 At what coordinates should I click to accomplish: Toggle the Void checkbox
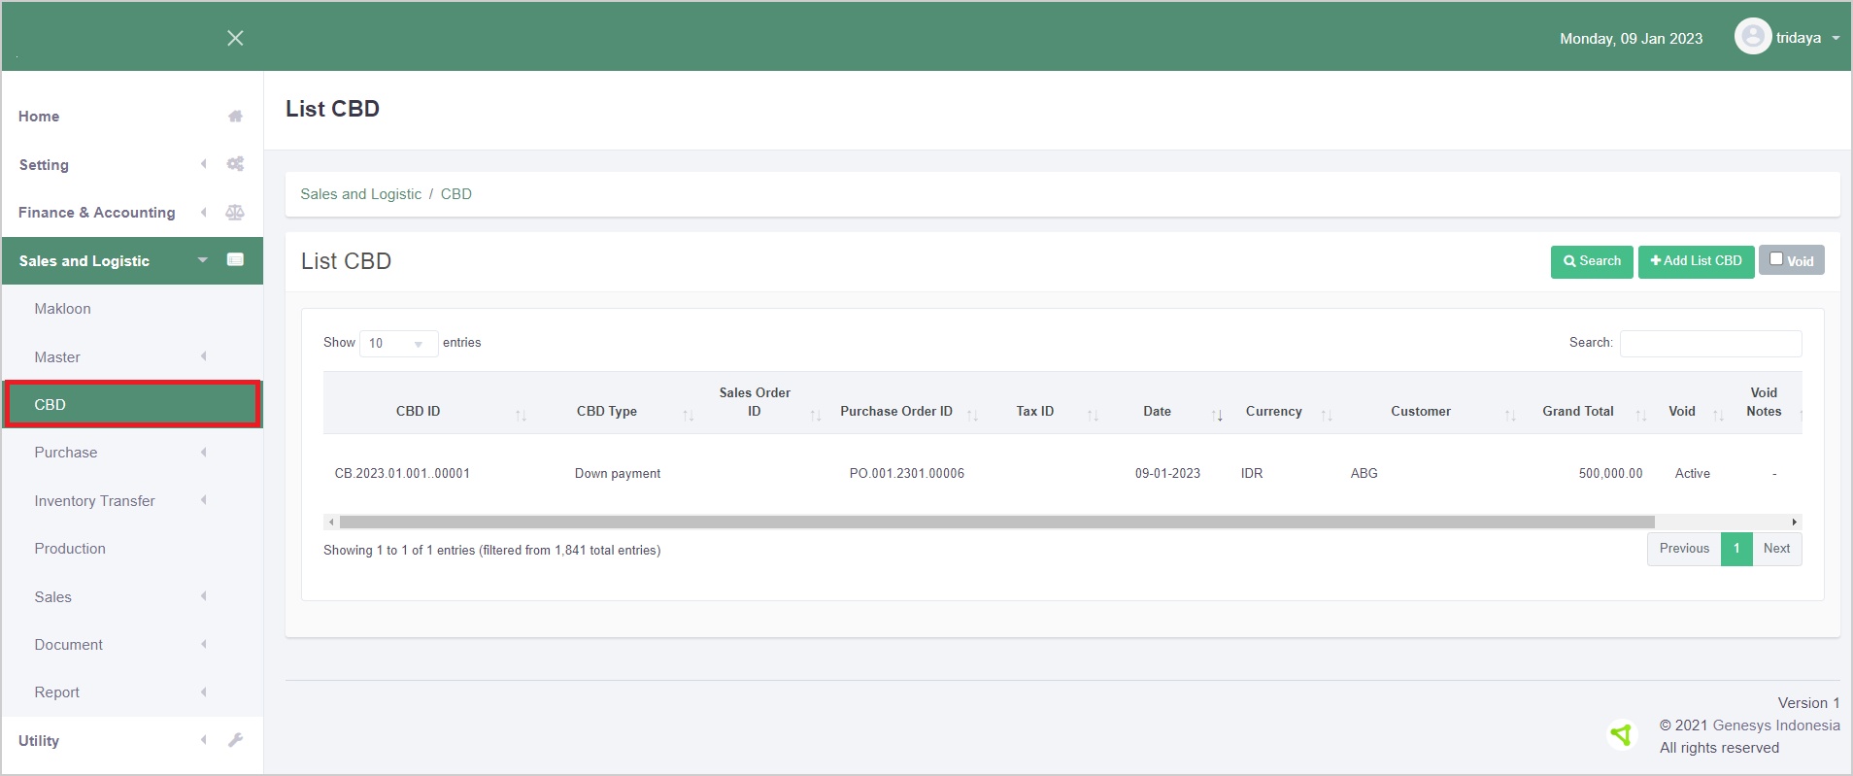click(x=1776, y=259)
